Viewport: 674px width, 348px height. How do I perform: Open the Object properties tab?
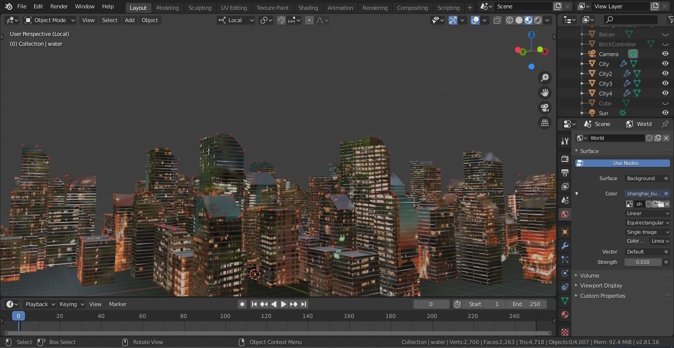(x=565, y=231)
